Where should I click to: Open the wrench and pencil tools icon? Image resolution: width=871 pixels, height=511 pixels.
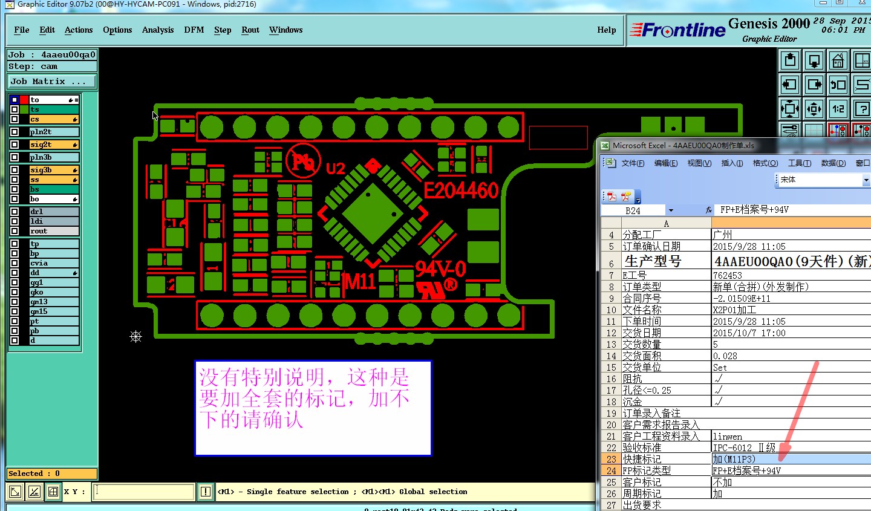[790, 129]
